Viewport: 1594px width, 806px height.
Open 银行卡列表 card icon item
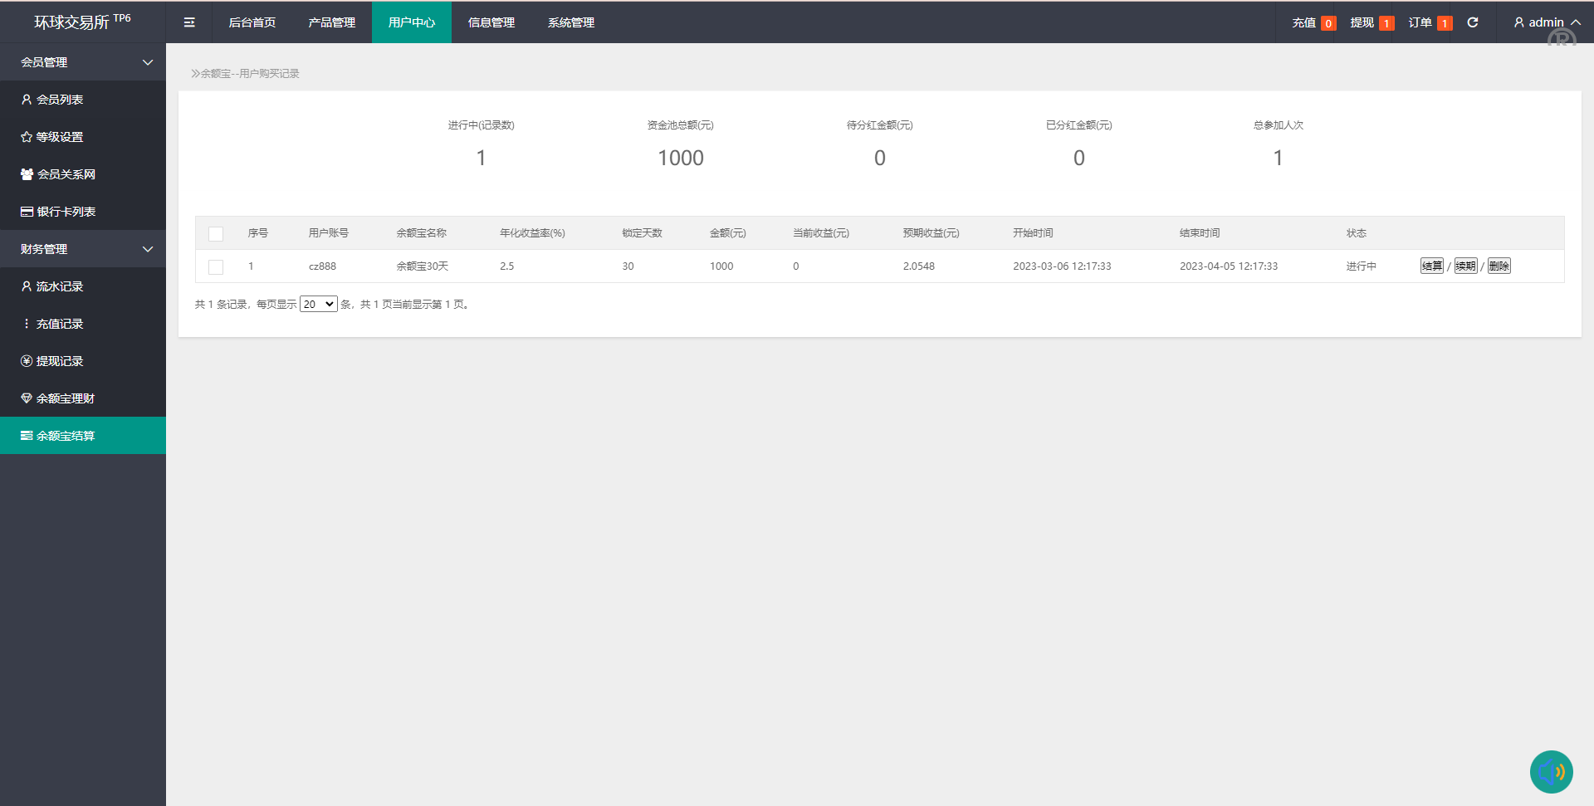pos(27,212)
